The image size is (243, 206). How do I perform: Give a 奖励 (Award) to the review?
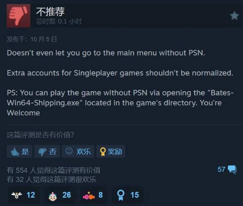coord(110,151)
